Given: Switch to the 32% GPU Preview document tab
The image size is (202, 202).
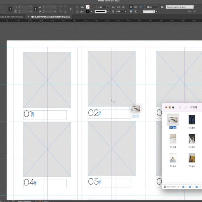Looking at the screenshot, I should tap(12, 17).
